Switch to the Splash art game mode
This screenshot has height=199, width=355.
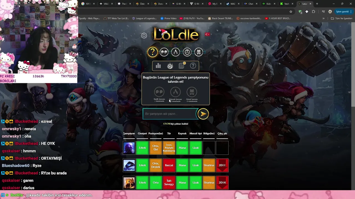(x=198, y=52)
